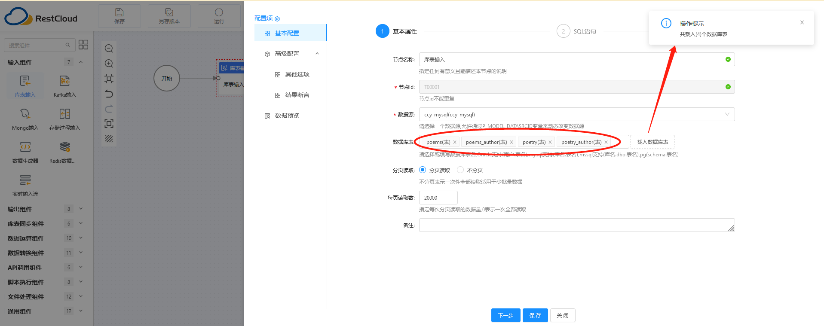Click the 节点名称 input field
This screenshot has width=824, height=326.
point(577,59)
